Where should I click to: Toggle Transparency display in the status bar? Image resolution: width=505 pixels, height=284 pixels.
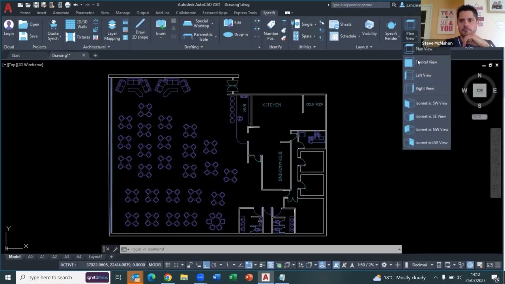pos(270,265)
